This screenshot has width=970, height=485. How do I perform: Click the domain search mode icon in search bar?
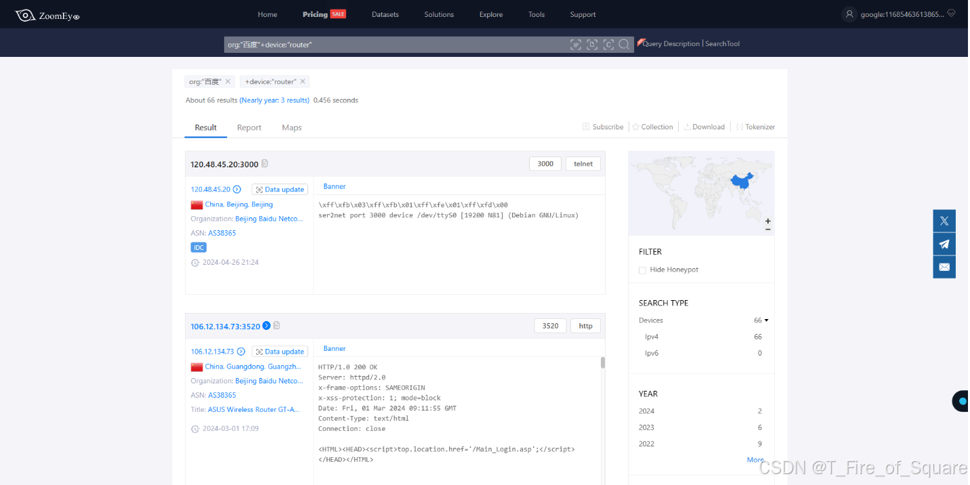point(592,45)
